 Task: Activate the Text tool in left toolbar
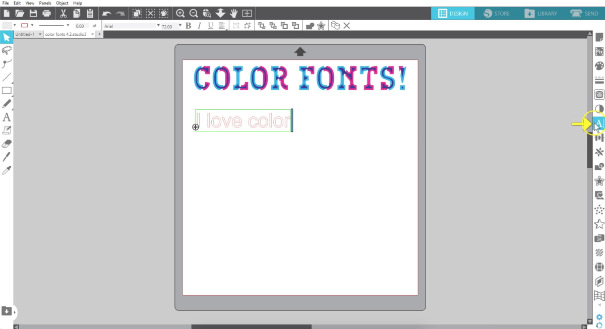7,117
